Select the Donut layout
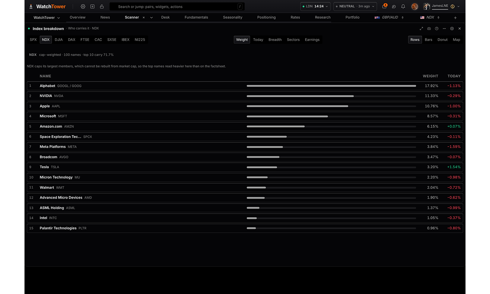The image size is (490, 294). click(443, 40)
